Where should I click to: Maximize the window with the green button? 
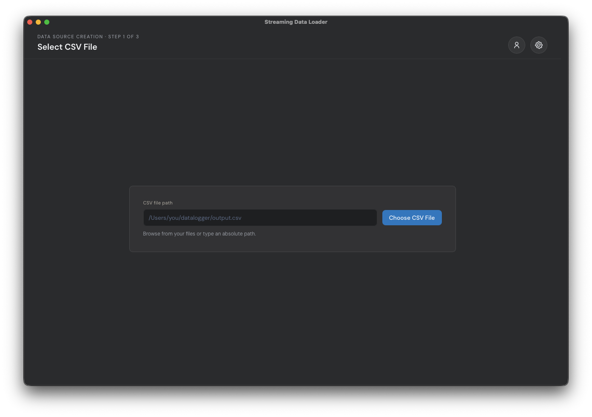pos(47,22)
